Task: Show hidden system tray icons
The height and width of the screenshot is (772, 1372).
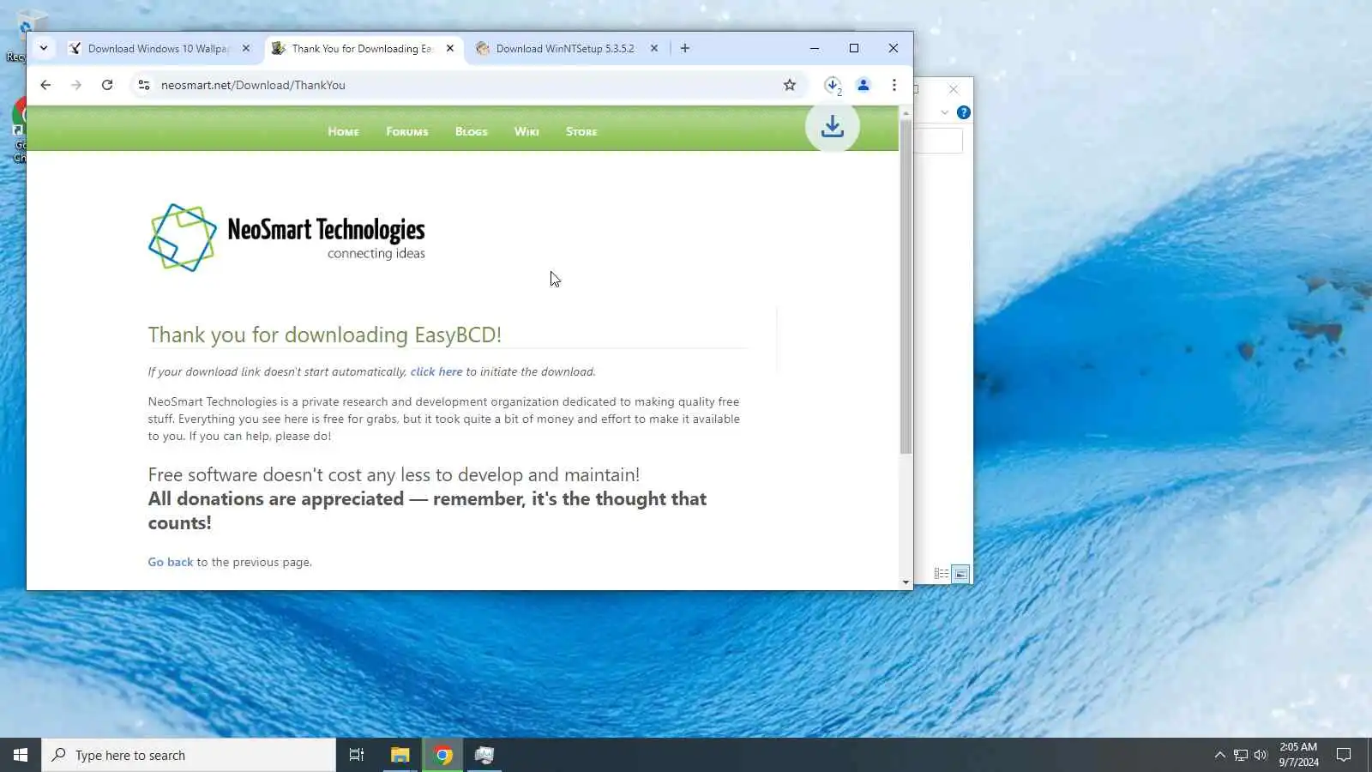Action: (1219, 755)
